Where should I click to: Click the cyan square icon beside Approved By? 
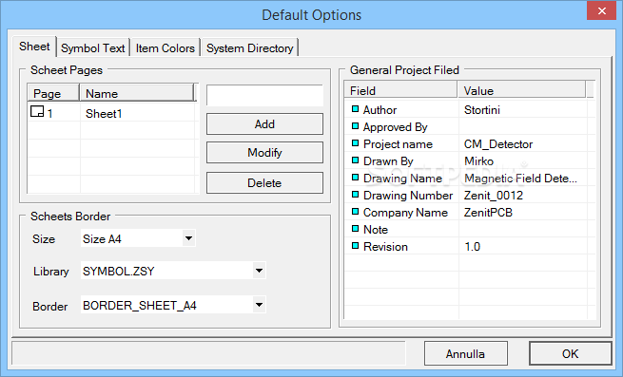click(x=355, y=125)
